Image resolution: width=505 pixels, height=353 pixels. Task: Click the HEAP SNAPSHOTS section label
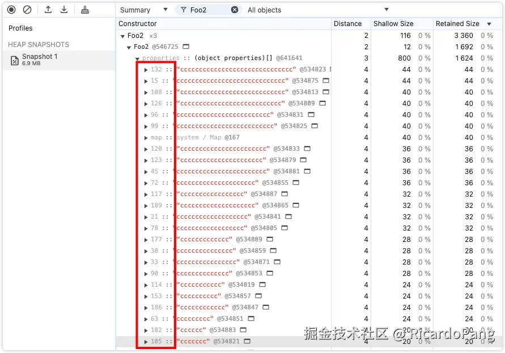point(39,44)
